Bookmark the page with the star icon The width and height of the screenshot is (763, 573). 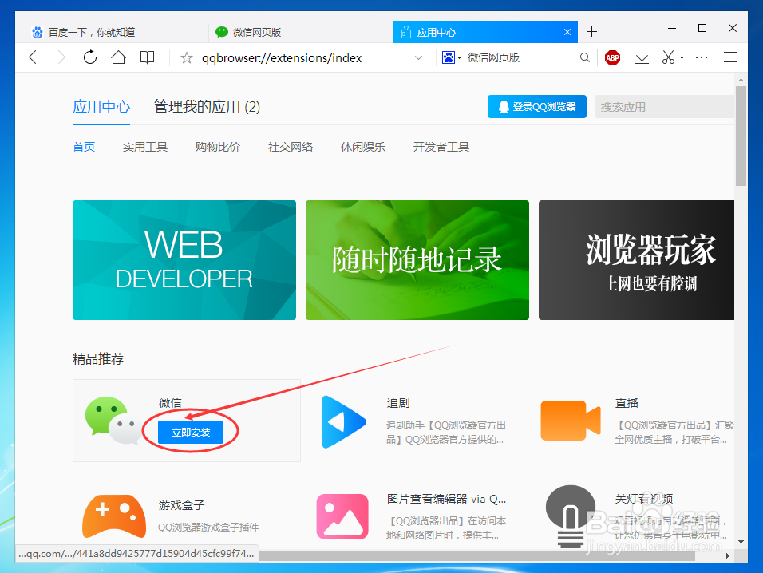pos(187,58)
